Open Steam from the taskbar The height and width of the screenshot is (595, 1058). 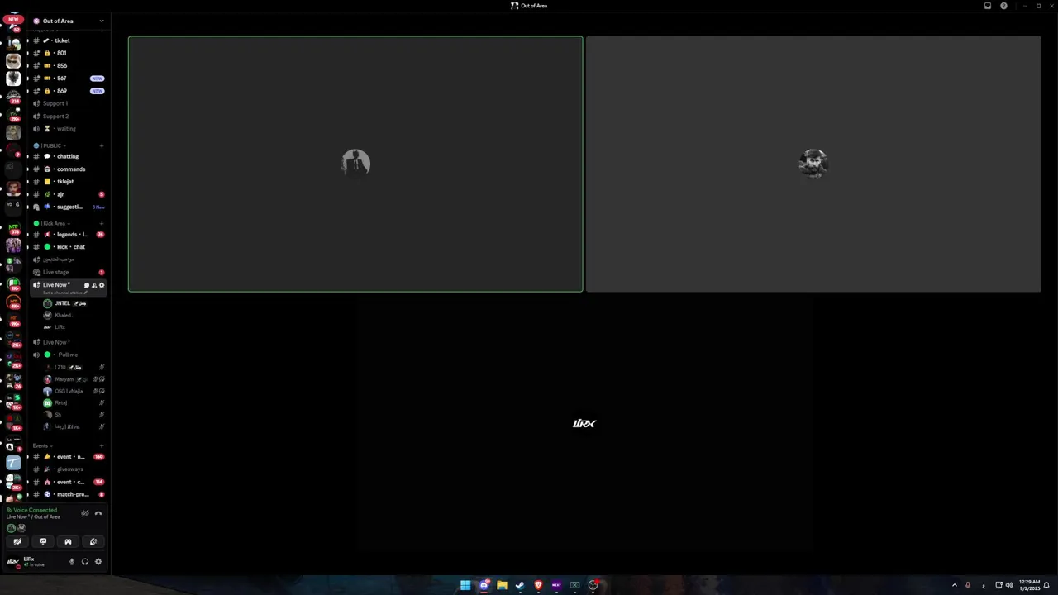pyautogui.click(x=520, y=585)
